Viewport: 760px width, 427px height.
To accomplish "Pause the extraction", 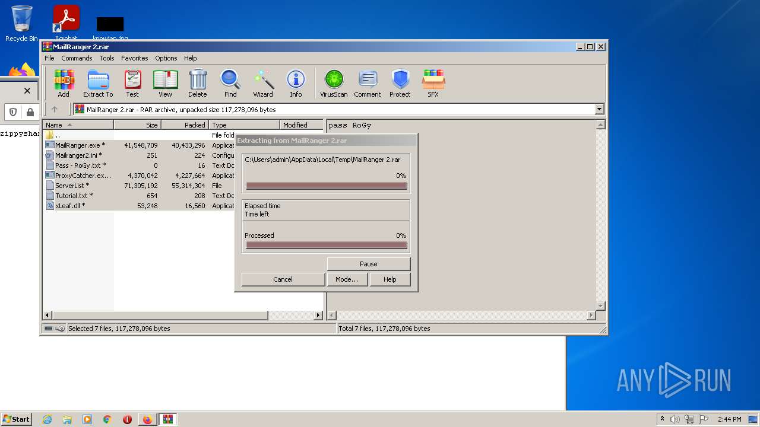I will [x=368, y=264].
